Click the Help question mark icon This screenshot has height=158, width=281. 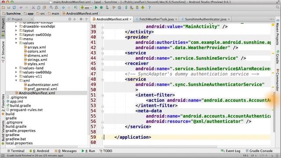click(x=149, y=8)
